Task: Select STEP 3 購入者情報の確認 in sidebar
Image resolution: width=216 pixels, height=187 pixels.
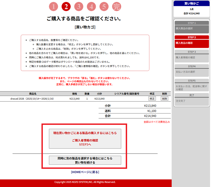Action: 192,56
